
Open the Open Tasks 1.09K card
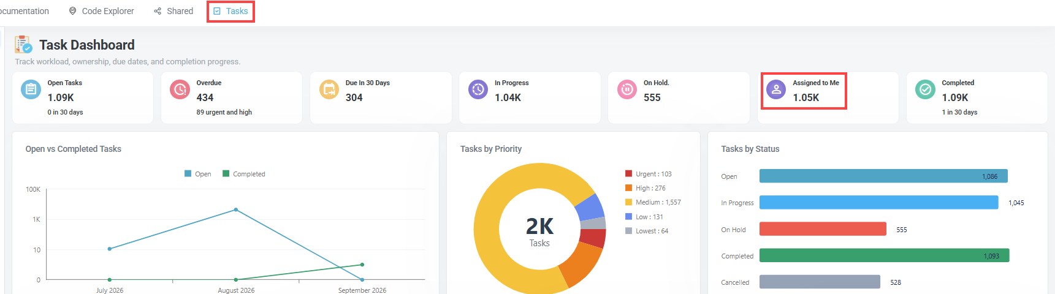point(83,97)
